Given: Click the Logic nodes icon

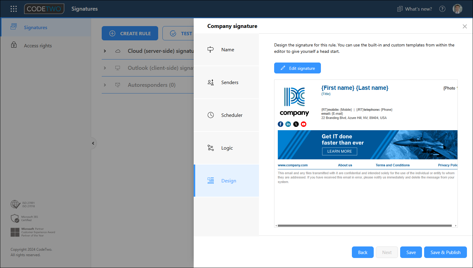Looking at the screenshot, I should (x=211, y=148).
